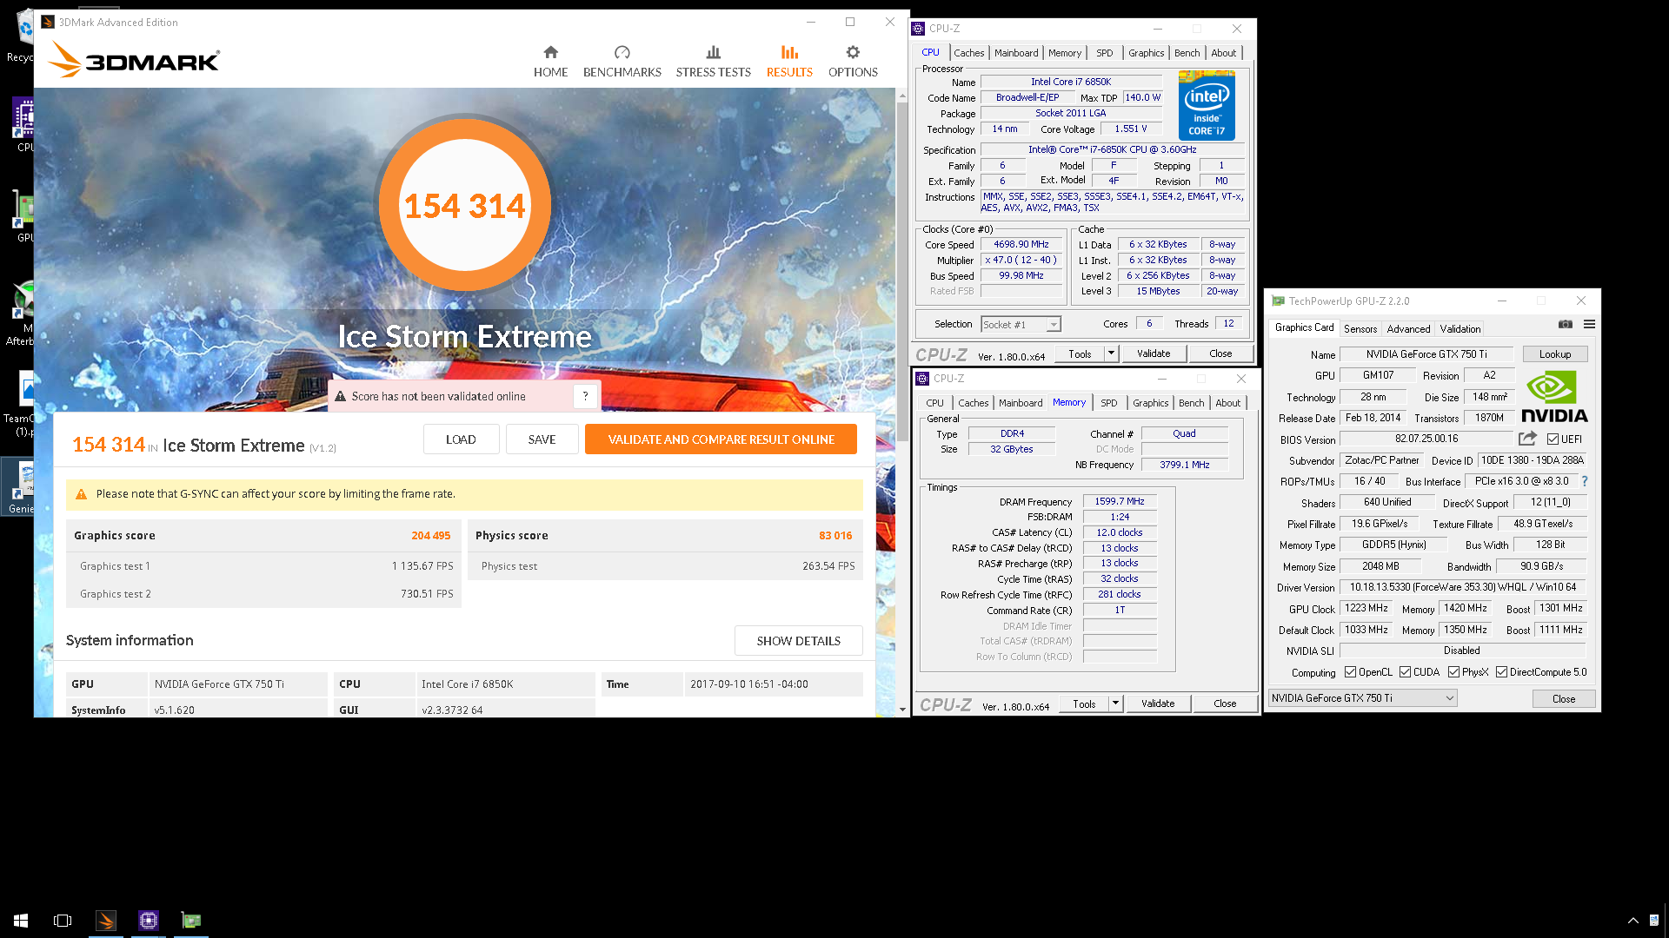This screenshot has height=938, width=1669.
Task: Open Caches tab in the top CPU-Z window
Action: 968,53
